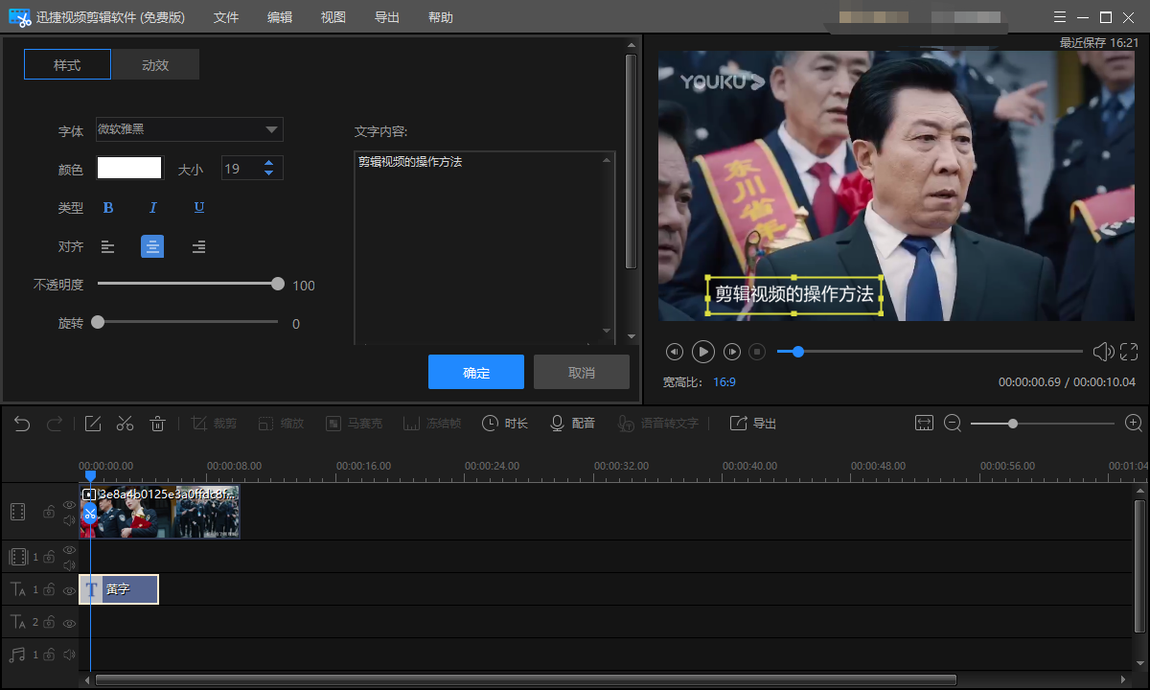The image size is (1150, 690).
Task: Switch to the 动效 tab
Action: point(156,64)
